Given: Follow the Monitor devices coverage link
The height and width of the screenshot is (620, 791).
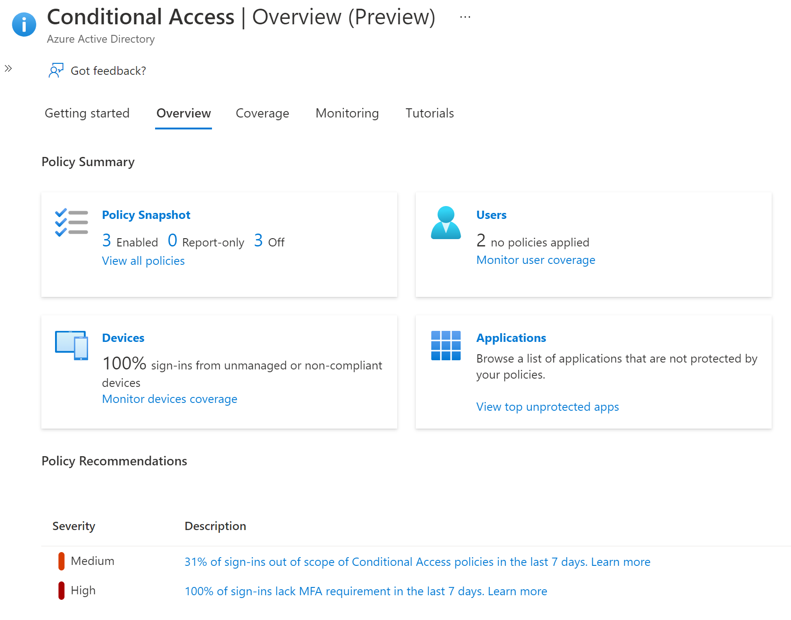Looking at the screenshot, I should coord(169,399).
